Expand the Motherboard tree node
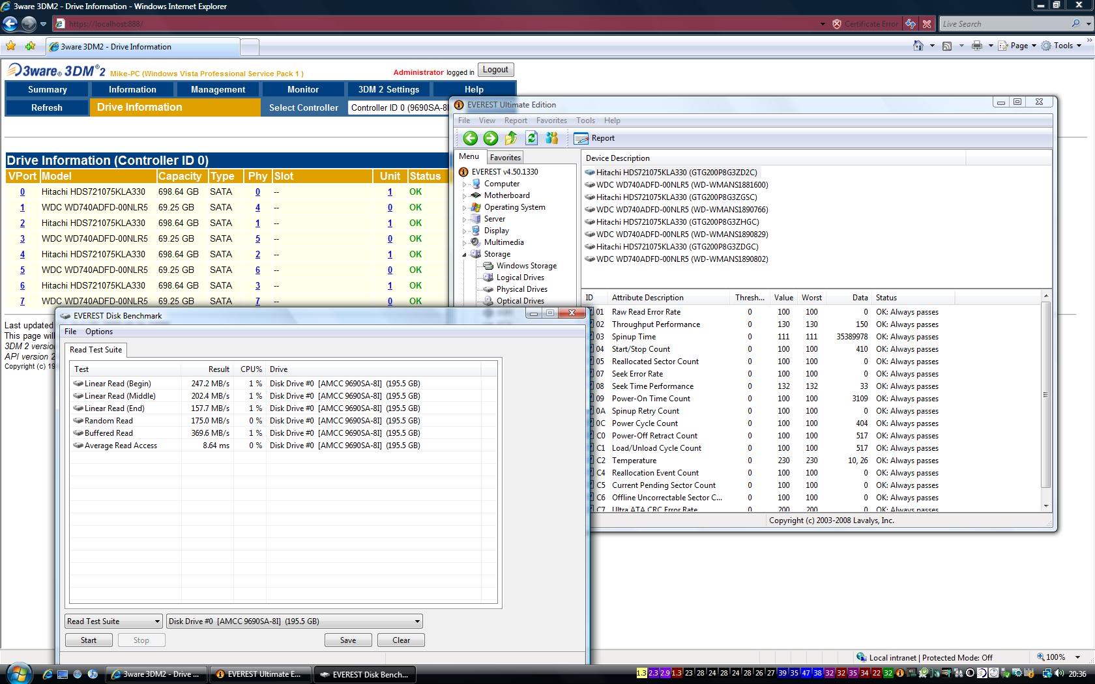The width and height of the screenshot is (1095, 684). pos(465,196)
